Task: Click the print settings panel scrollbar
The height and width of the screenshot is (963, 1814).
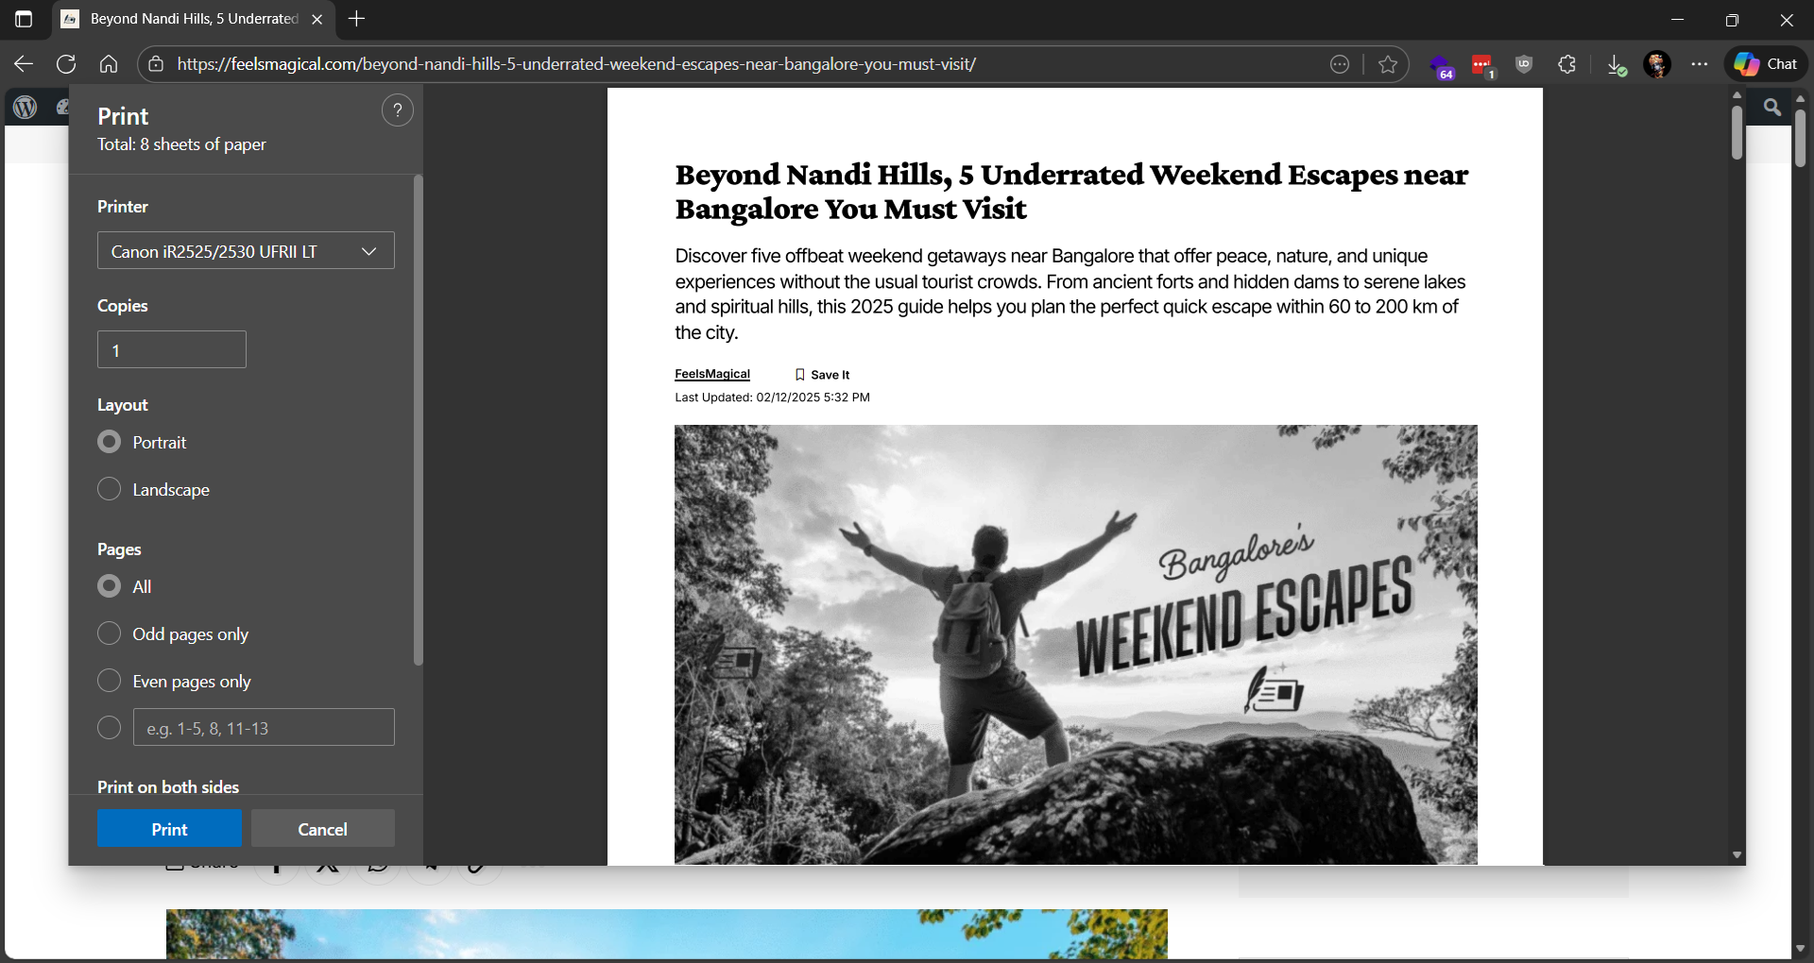Action: [418, 420]
